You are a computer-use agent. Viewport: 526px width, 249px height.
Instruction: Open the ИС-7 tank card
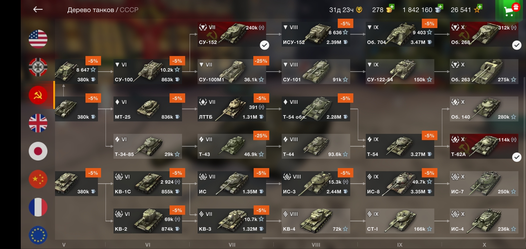point(484,184)
